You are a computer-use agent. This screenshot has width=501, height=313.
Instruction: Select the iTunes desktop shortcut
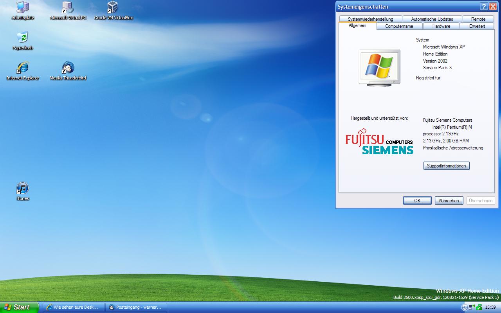pos(23,188)
